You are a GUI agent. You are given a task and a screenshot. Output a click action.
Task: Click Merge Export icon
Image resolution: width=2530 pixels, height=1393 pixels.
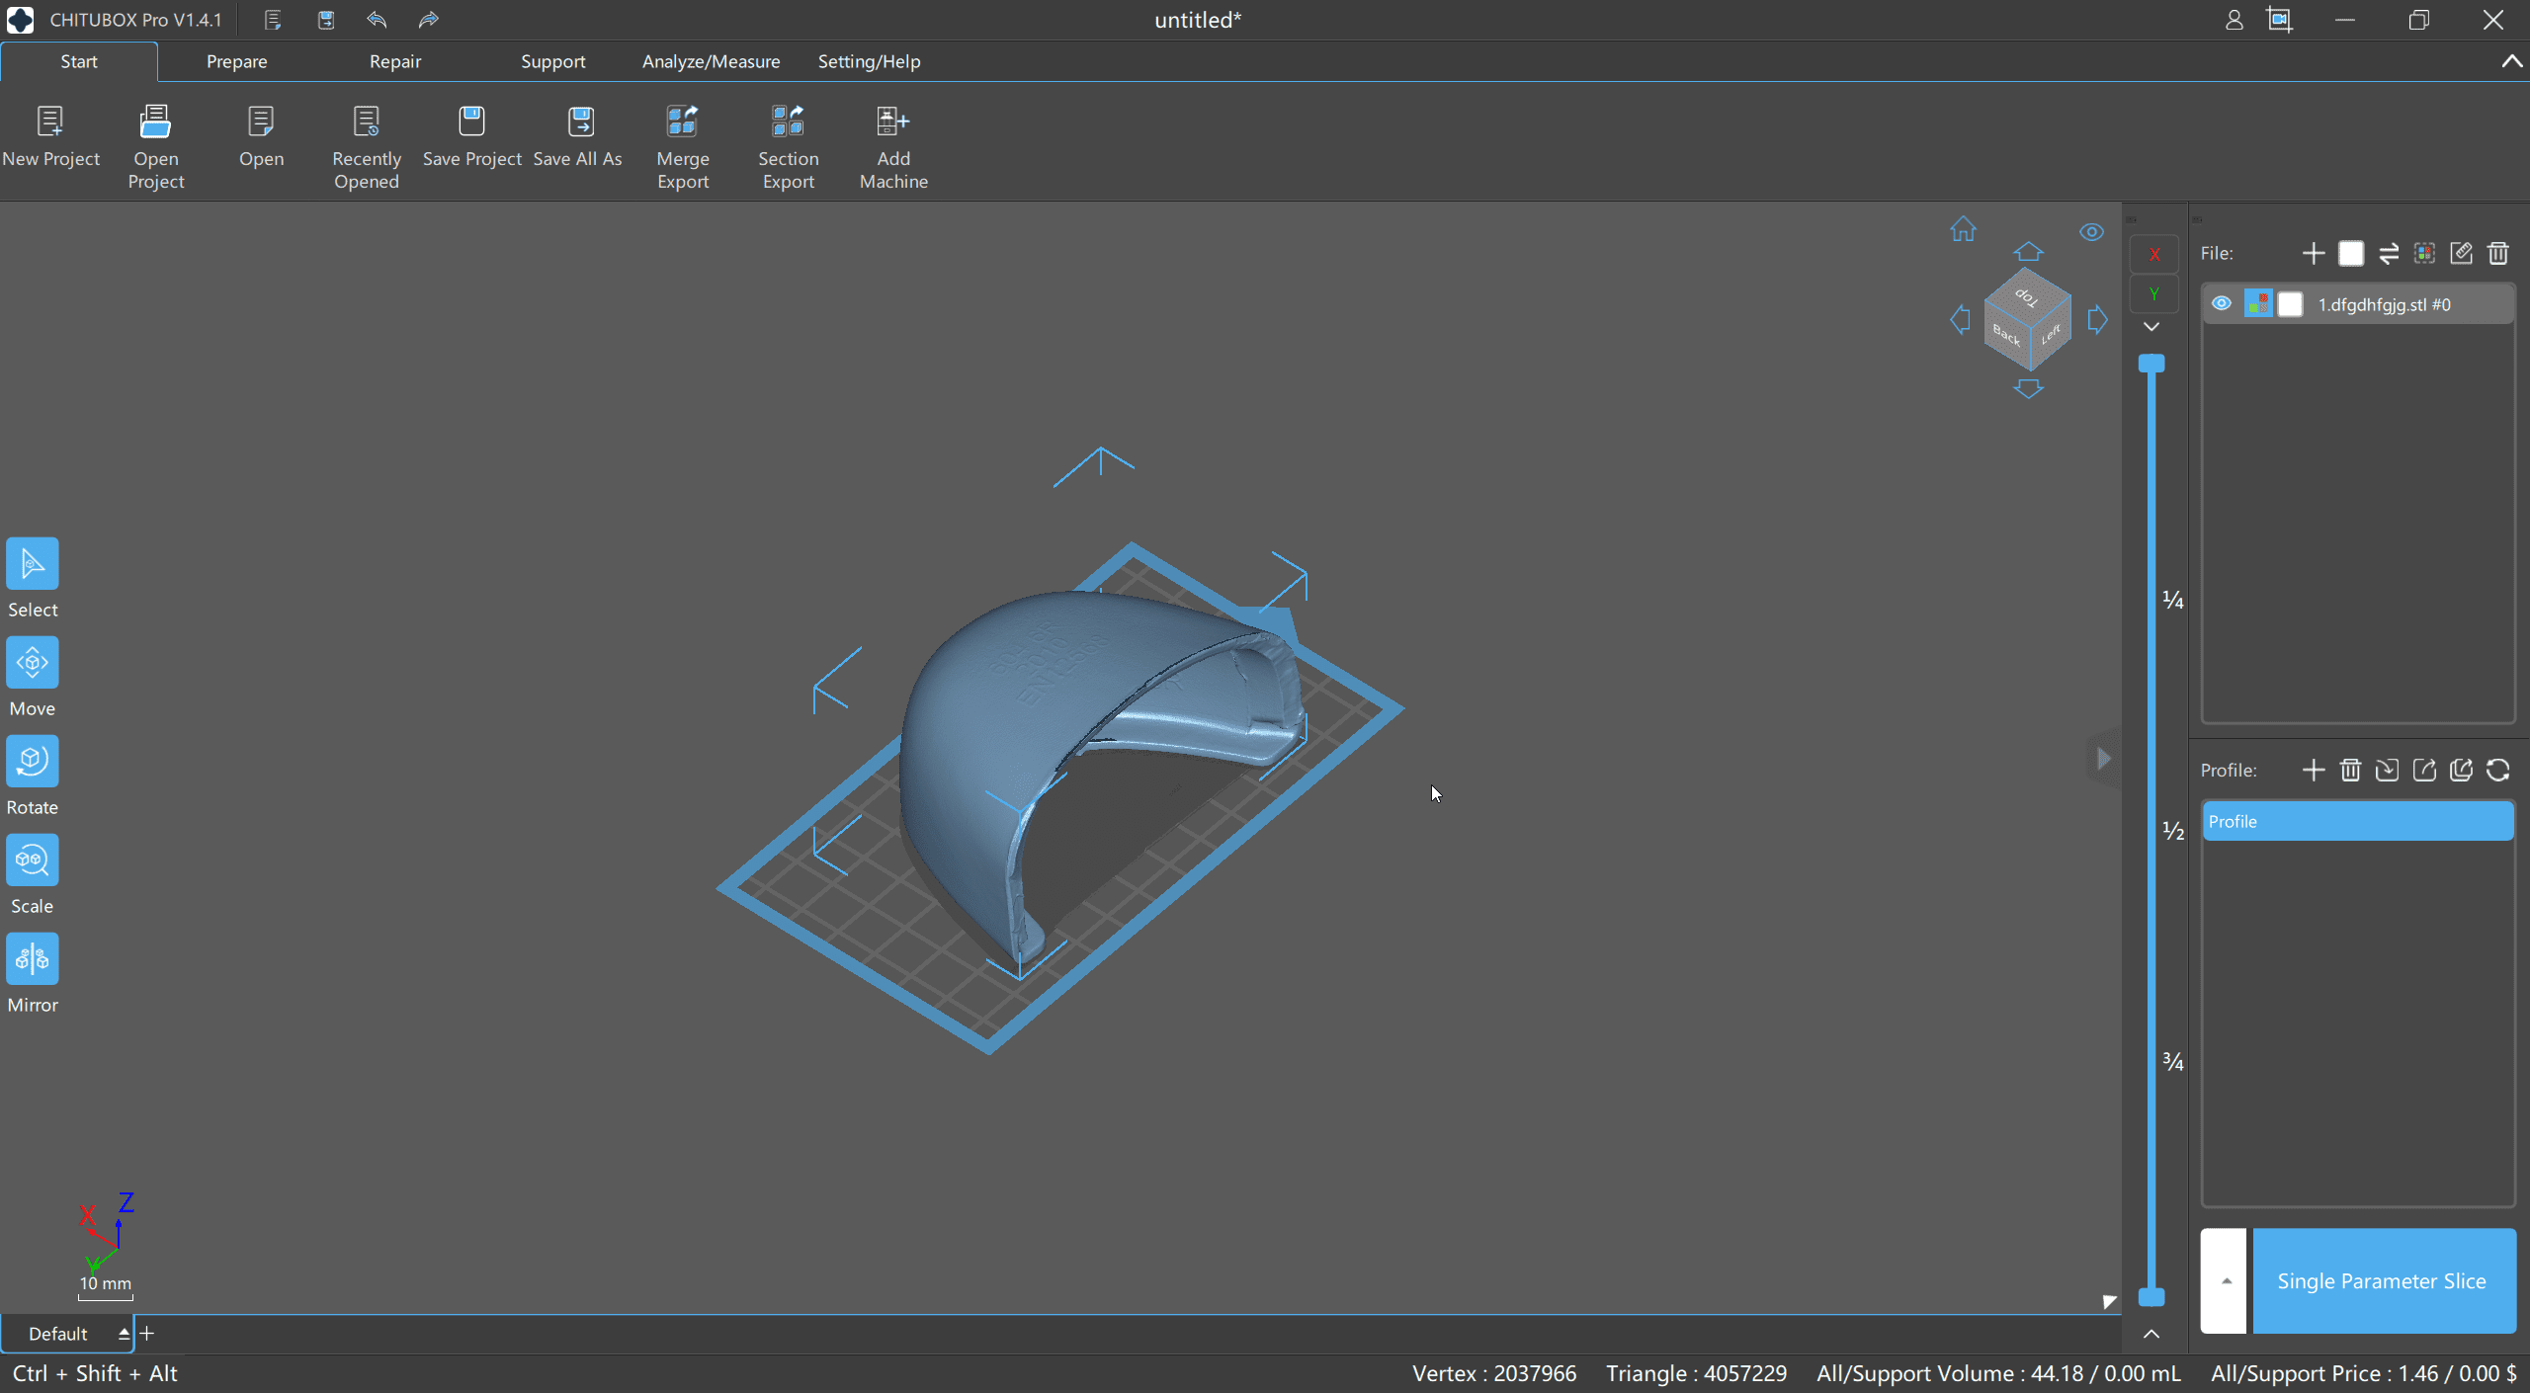coord(682,123)
